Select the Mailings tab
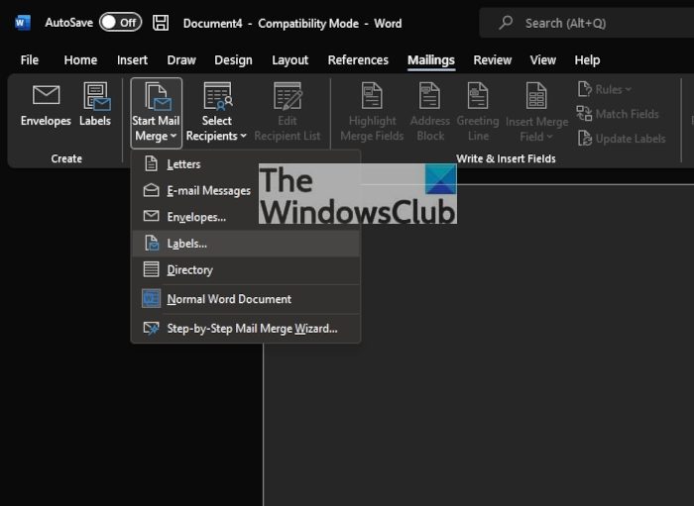The height and width of the screenshot is (506, 694). pos(431,60)
